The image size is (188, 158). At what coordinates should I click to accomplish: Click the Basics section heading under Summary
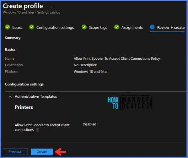point(10,49)
